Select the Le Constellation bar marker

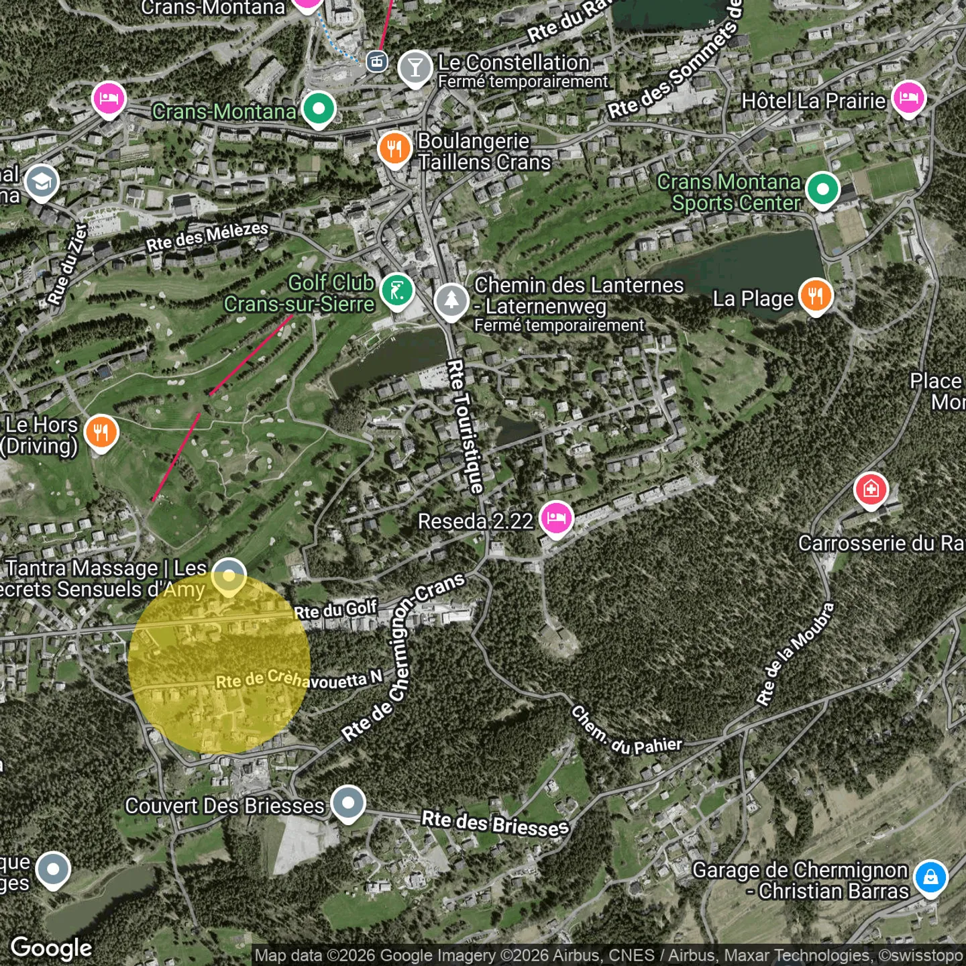tap(415, 68)
